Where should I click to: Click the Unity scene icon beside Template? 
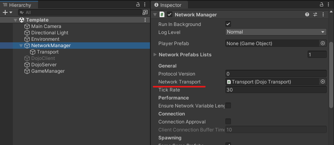coord(22,20)
